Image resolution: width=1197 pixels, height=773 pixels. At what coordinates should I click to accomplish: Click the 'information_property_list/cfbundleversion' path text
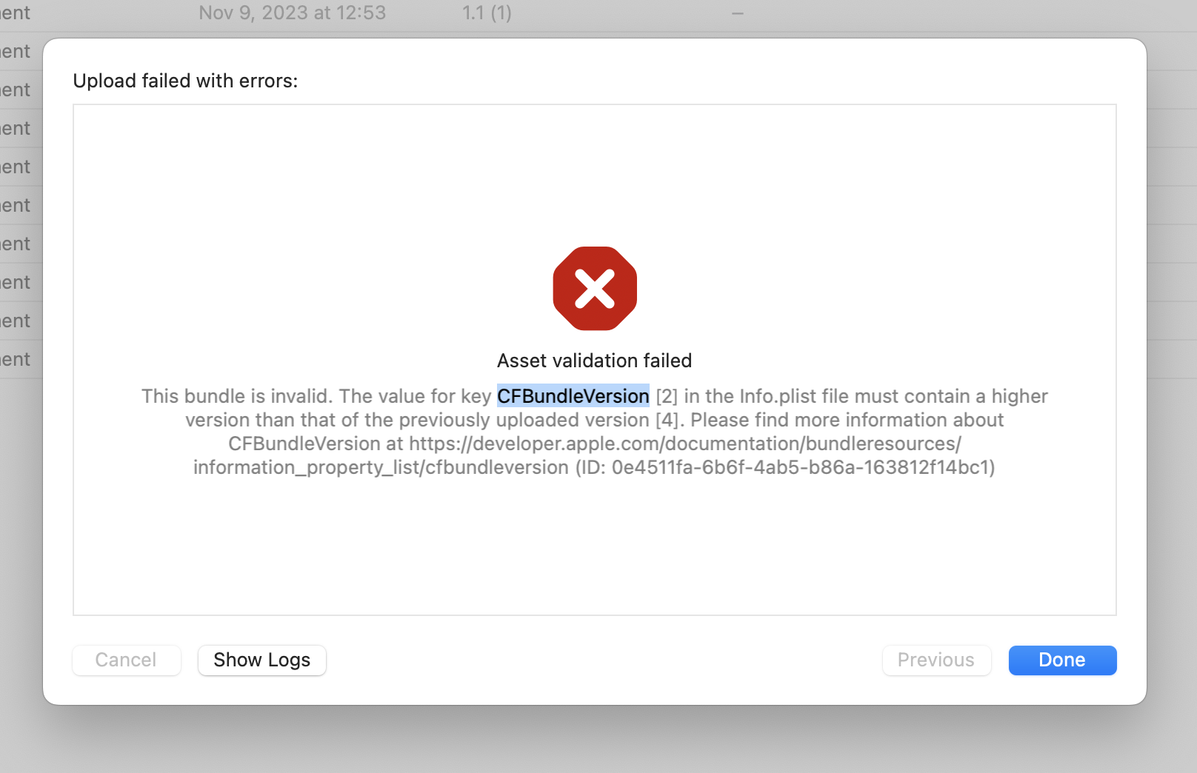381,467
